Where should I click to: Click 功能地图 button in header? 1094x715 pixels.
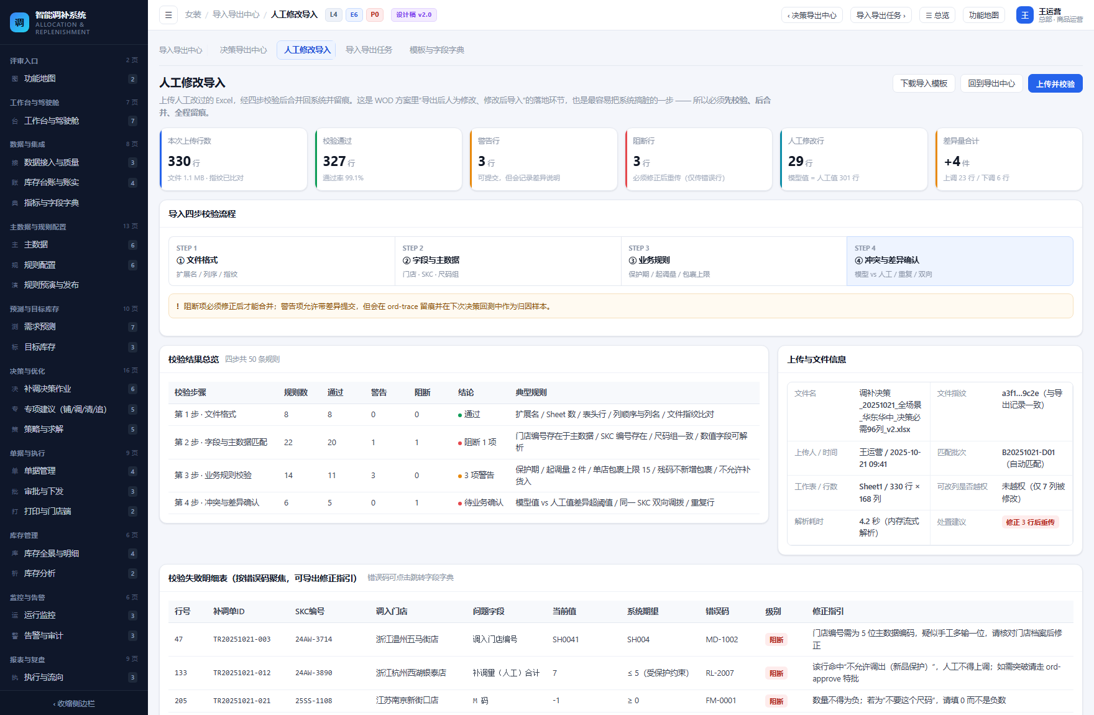coord(983,15)
